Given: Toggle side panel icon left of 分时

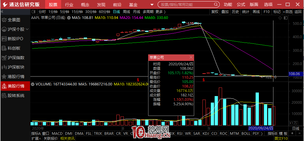Looking at the screenshot, I should click(x=34, y=12).
